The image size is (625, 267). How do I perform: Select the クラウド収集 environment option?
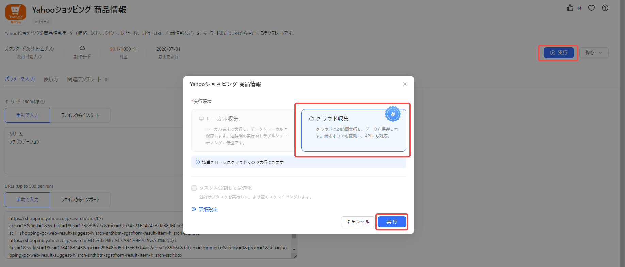(x=353, y=130)
